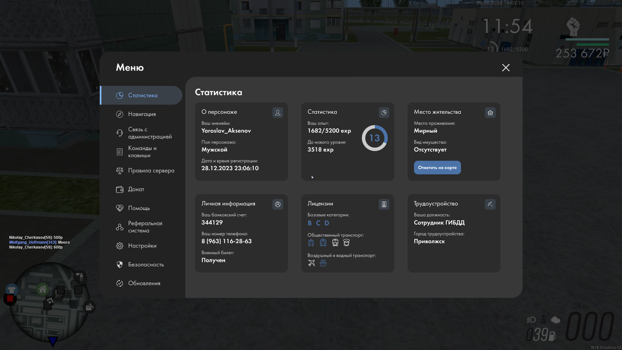622x350 pixels.
Task: Open the Настройки section
Action: point(141,246)
